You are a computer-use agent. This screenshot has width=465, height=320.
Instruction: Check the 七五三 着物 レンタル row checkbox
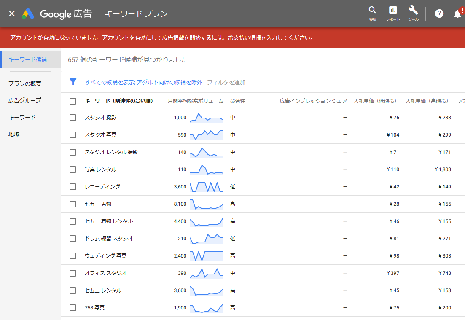73,221
